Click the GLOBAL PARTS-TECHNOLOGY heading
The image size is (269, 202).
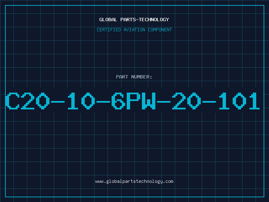[x=134, y=20]
